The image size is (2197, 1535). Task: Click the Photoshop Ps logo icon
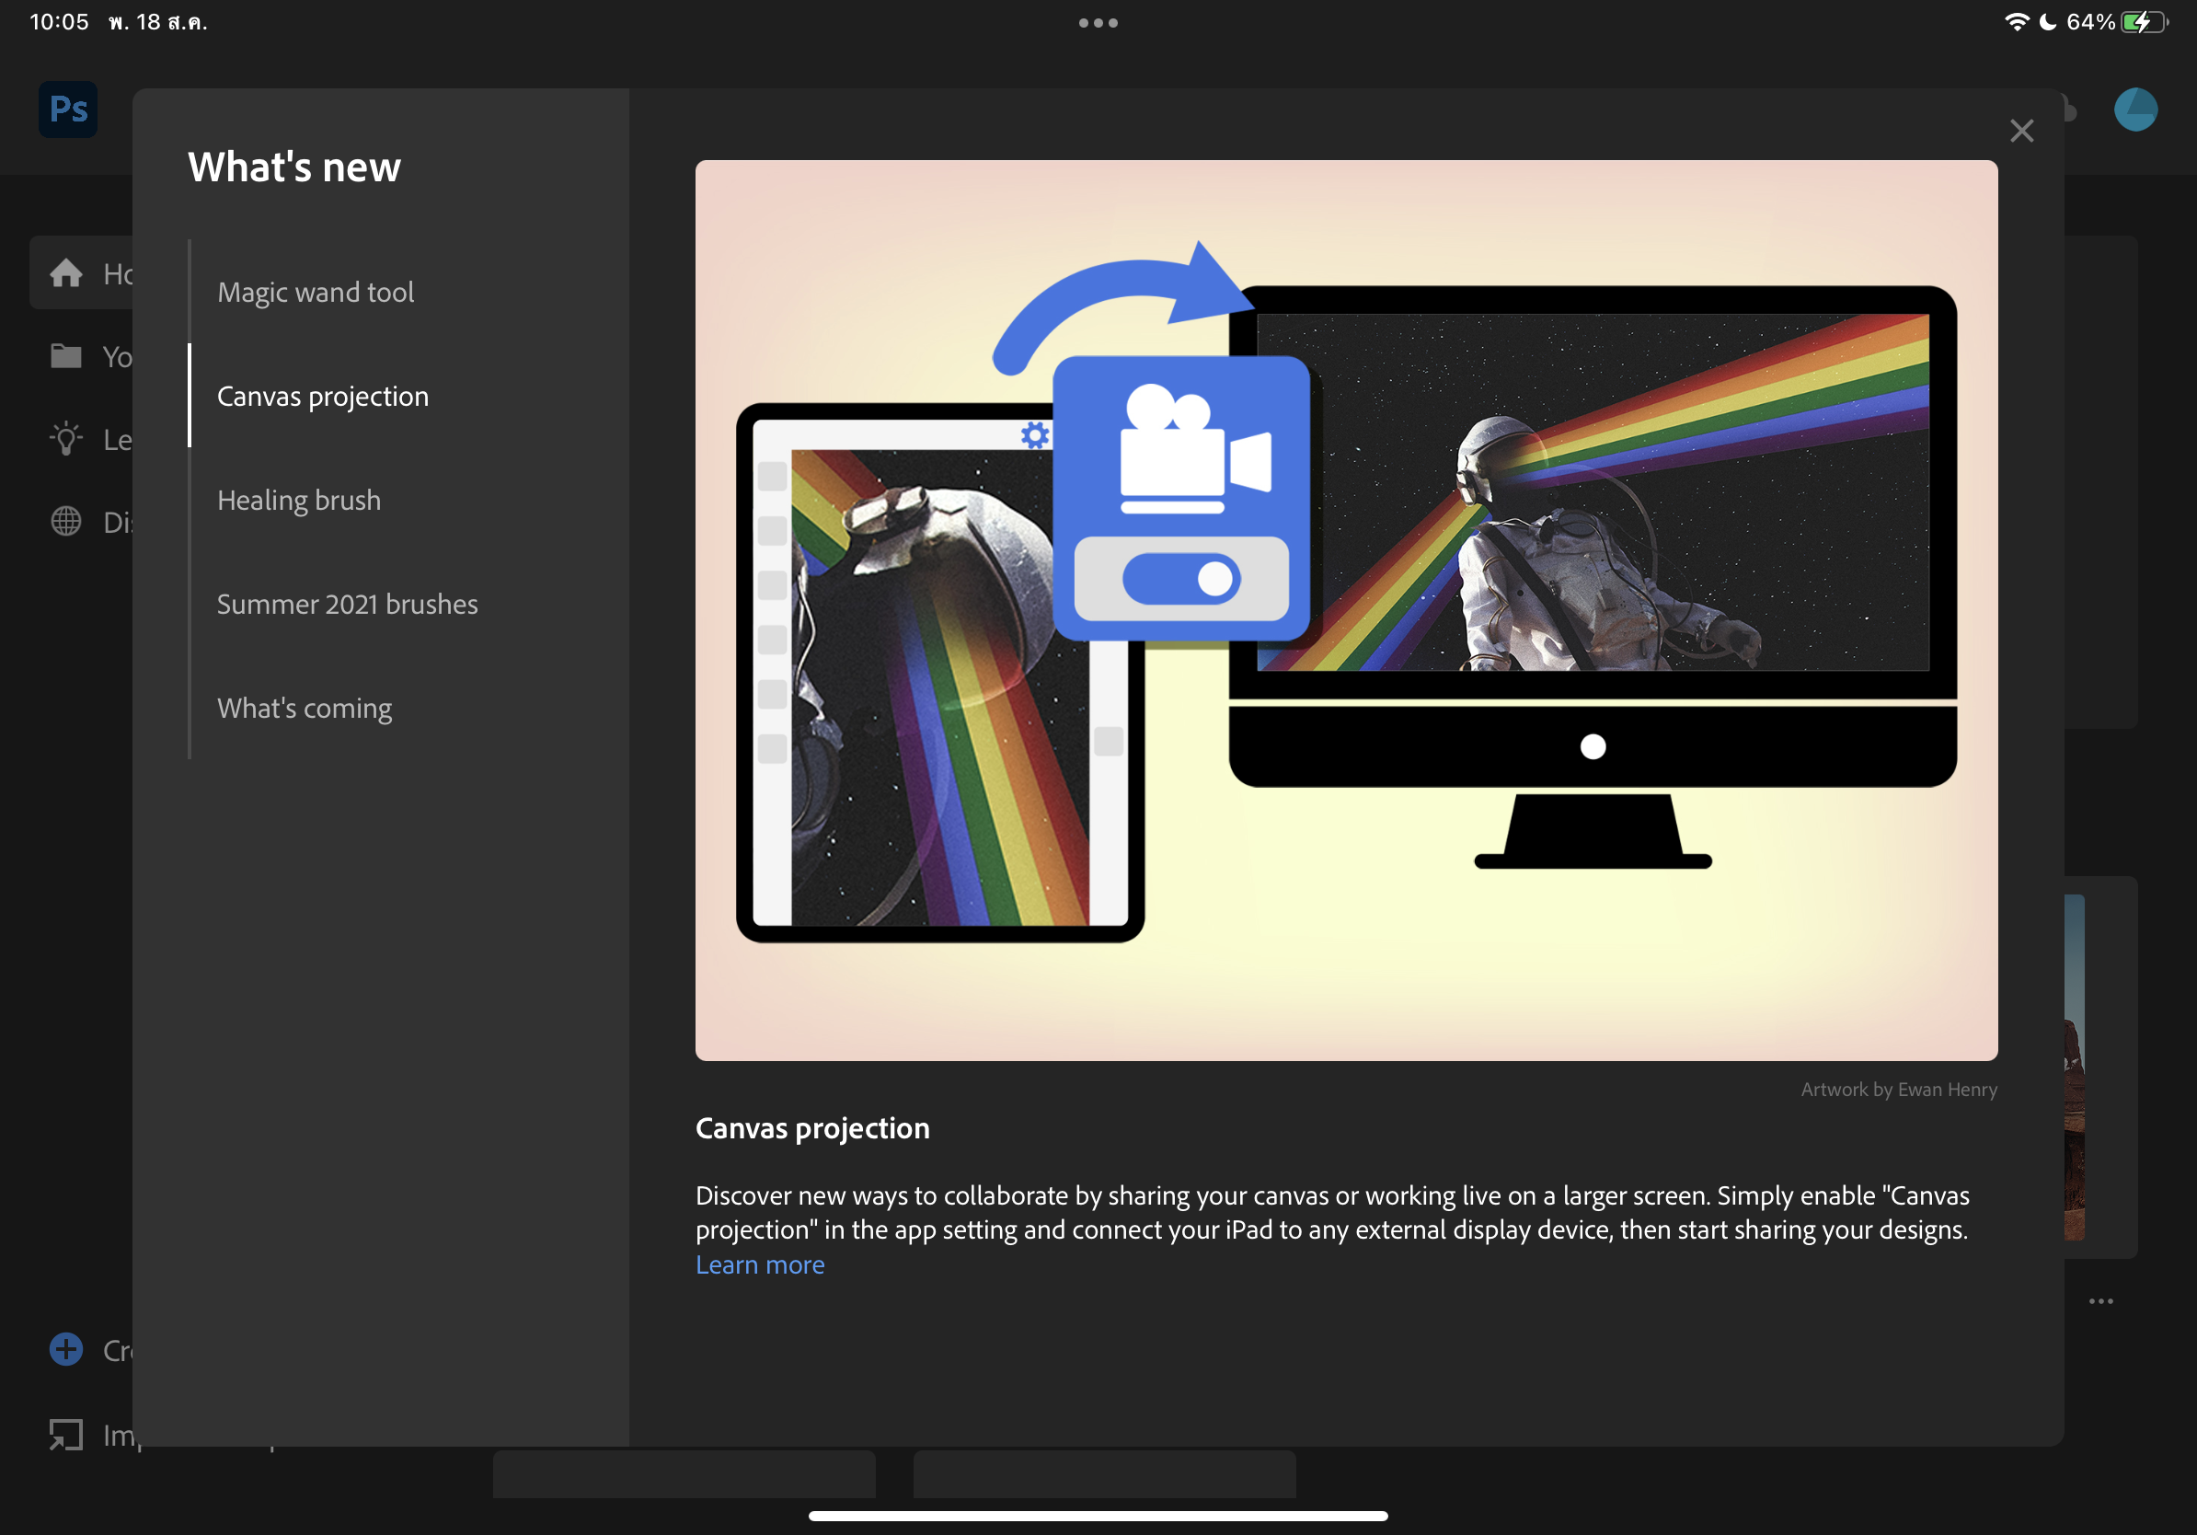point(68,110)
